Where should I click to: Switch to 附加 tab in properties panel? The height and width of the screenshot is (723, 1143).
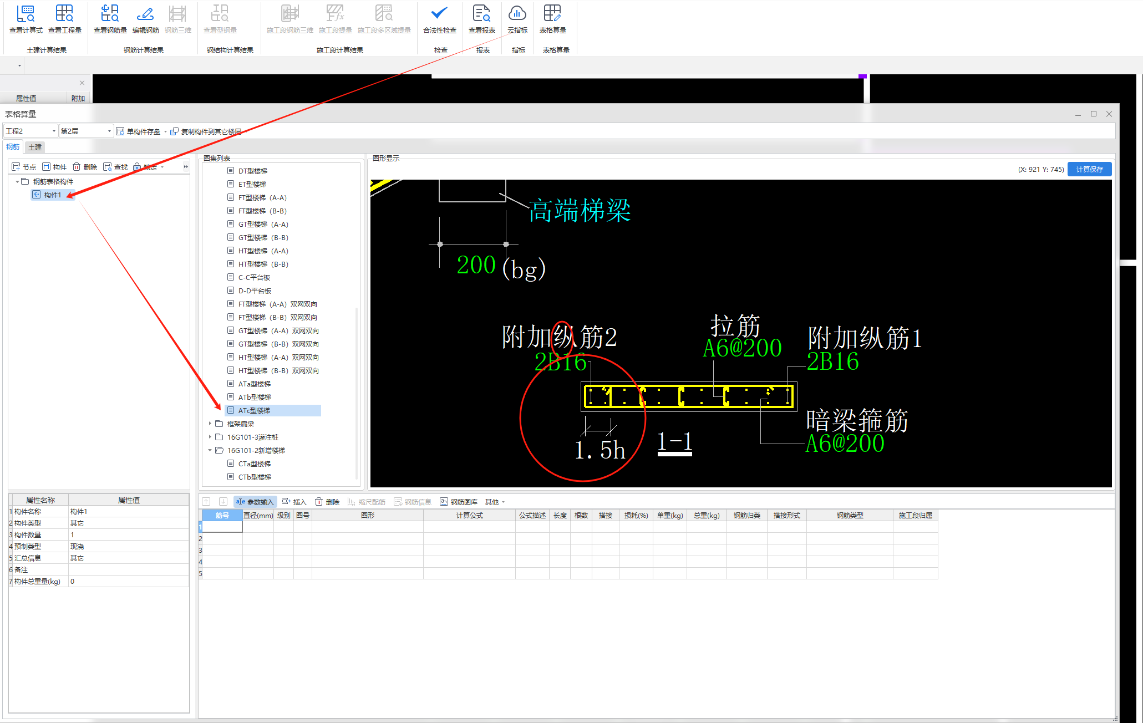[x=78, y=98]
